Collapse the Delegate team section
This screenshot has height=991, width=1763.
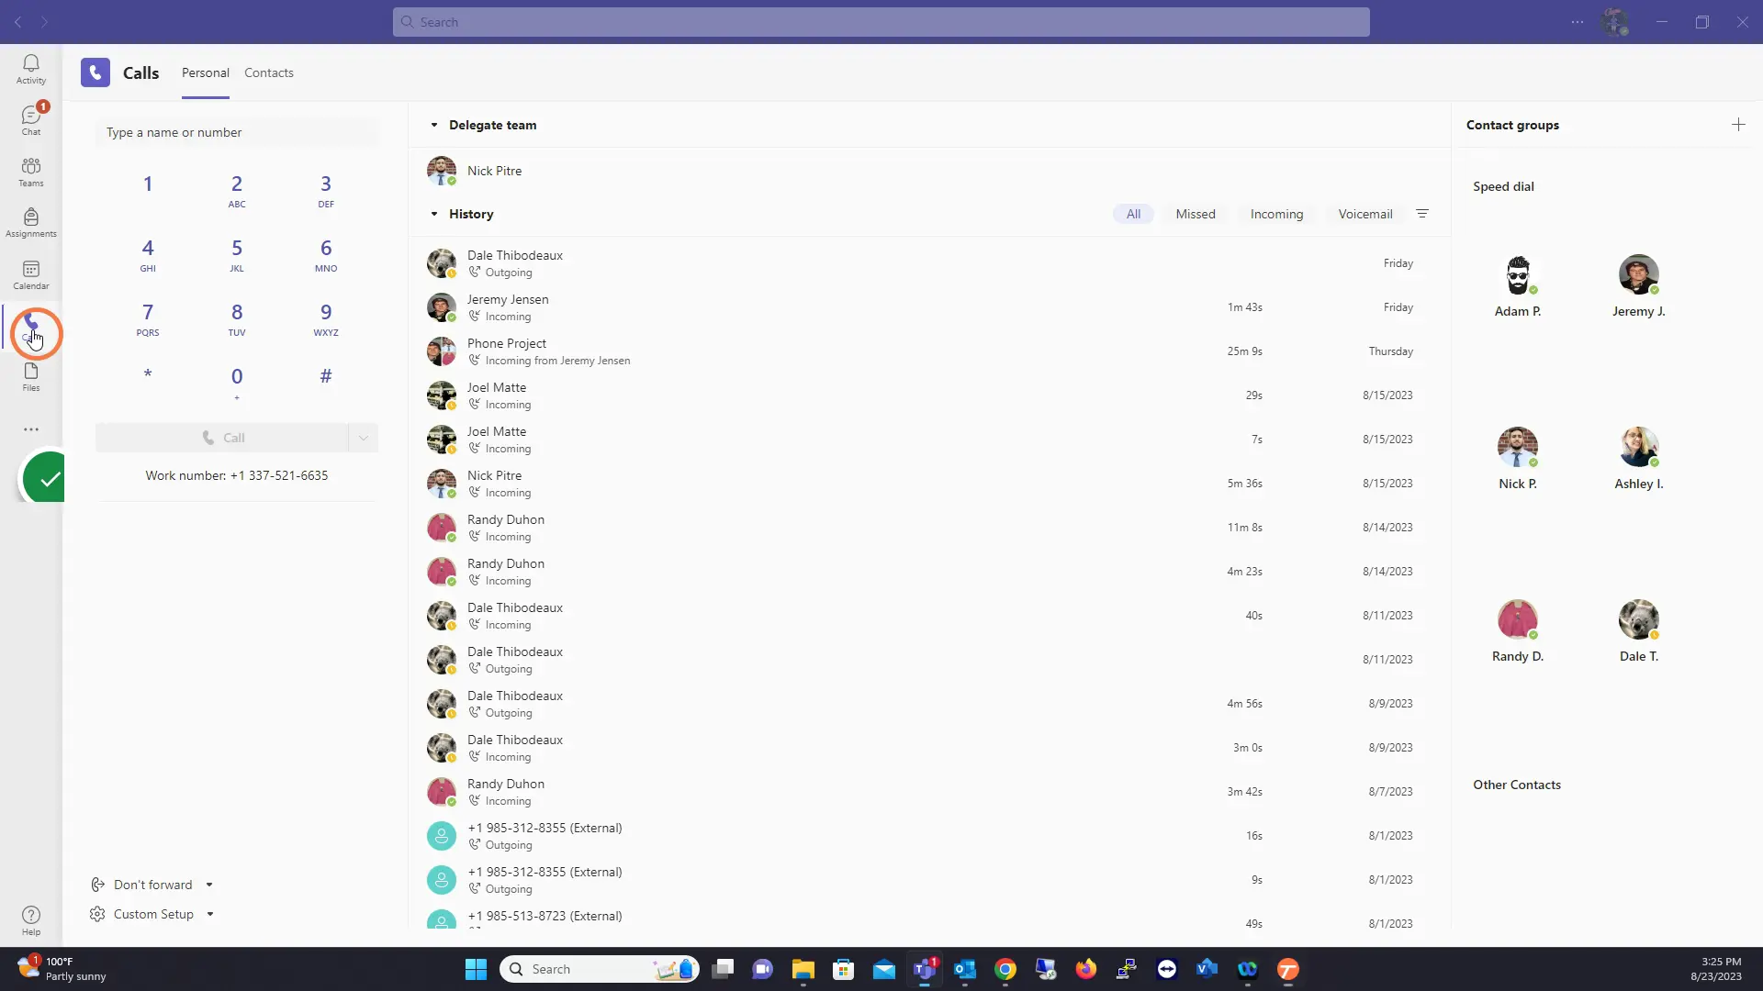coord(434,125)
